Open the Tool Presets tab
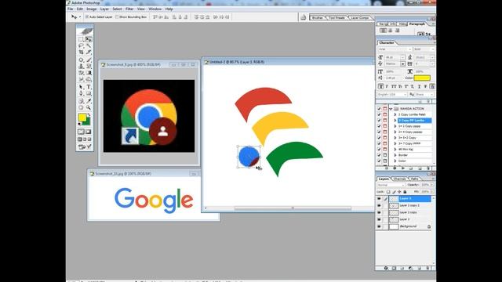The height and width of the screenshot is (282, 502). coord(336,17)
